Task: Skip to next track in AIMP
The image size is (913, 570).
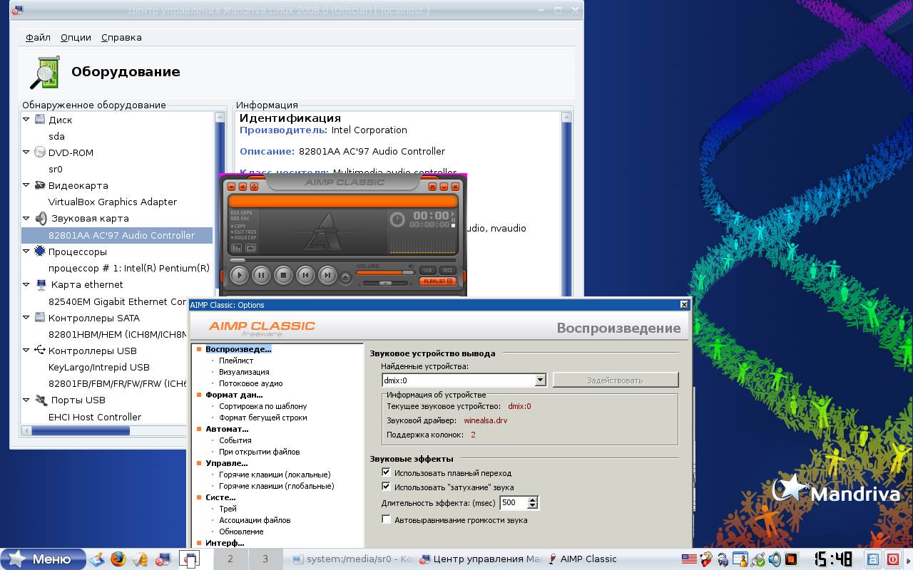Action: click(327, 274)
